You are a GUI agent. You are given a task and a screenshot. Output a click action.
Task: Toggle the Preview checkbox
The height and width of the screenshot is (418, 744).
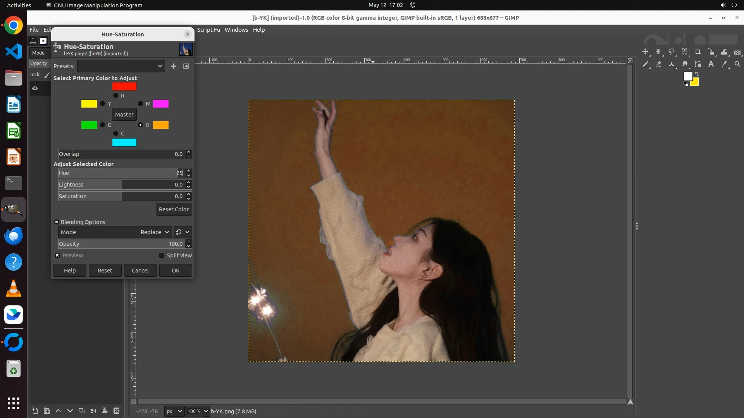[57, 255]
